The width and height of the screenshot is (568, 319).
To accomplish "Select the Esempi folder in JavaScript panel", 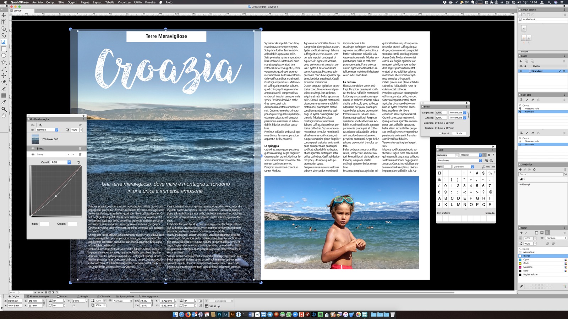I will 525,184.
